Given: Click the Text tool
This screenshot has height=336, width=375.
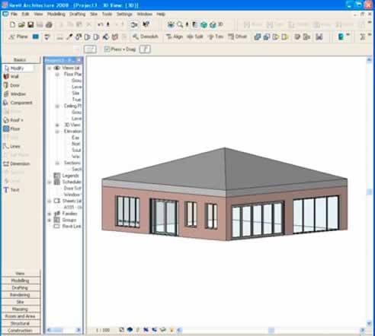Looking at the screenshot, I should (11, 190).
